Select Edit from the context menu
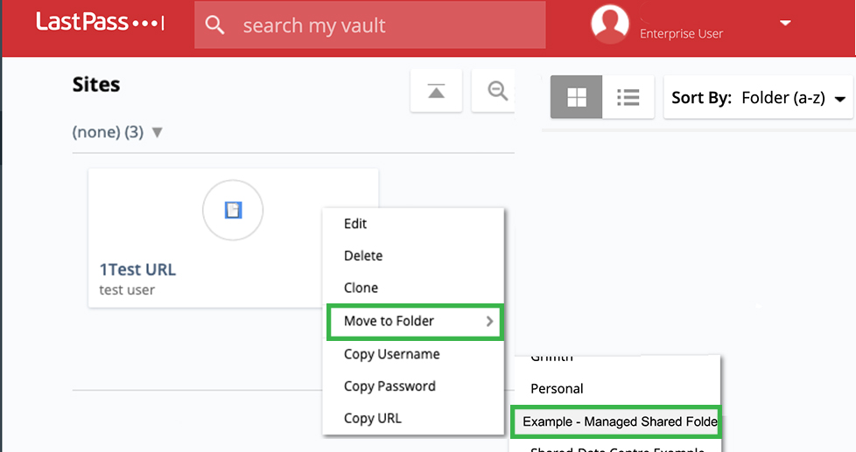 point(355,224)
